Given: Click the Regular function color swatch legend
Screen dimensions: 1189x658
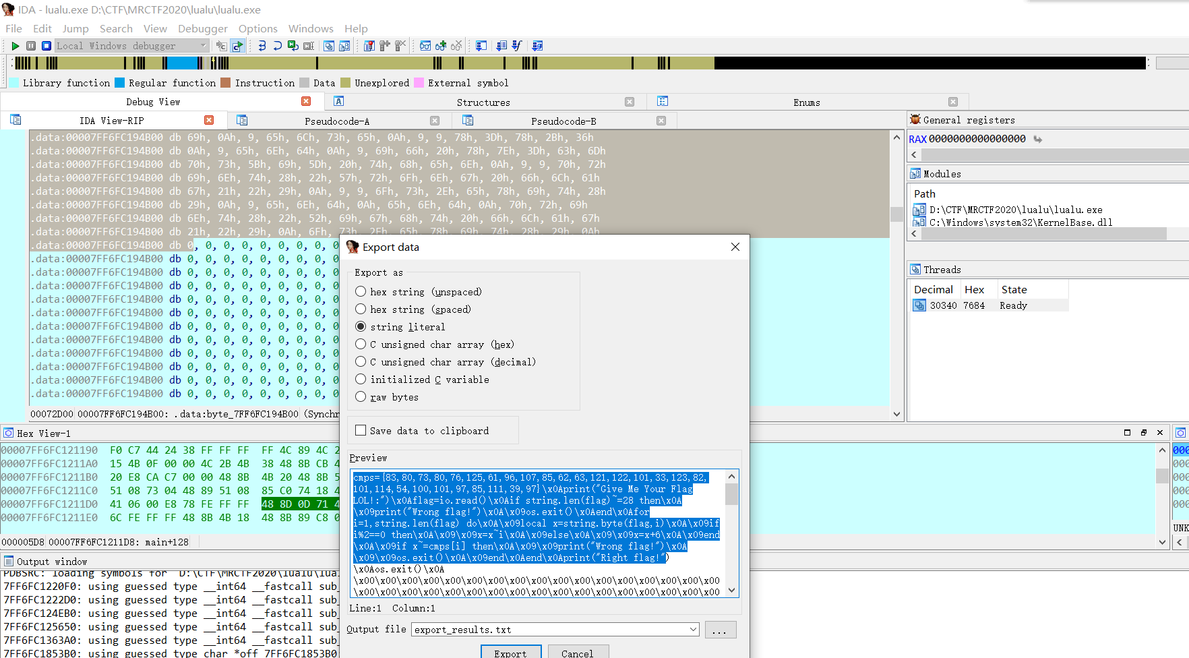Looking at the screenshot, I should tap(120, 83).
